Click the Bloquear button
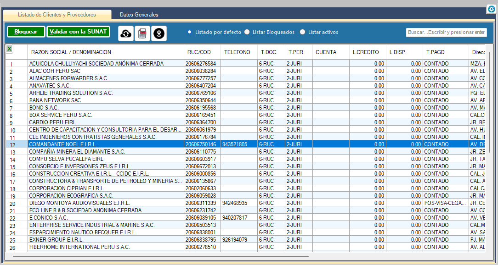498x265 pixels. [26, 32]
